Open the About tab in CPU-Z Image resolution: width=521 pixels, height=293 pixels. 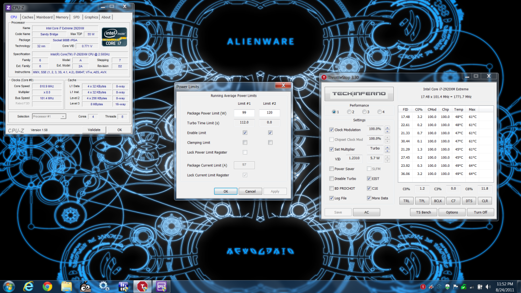(106, 17)
